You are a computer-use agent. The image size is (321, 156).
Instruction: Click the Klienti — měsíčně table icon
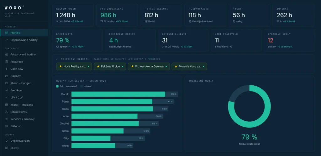pos(7,105)
